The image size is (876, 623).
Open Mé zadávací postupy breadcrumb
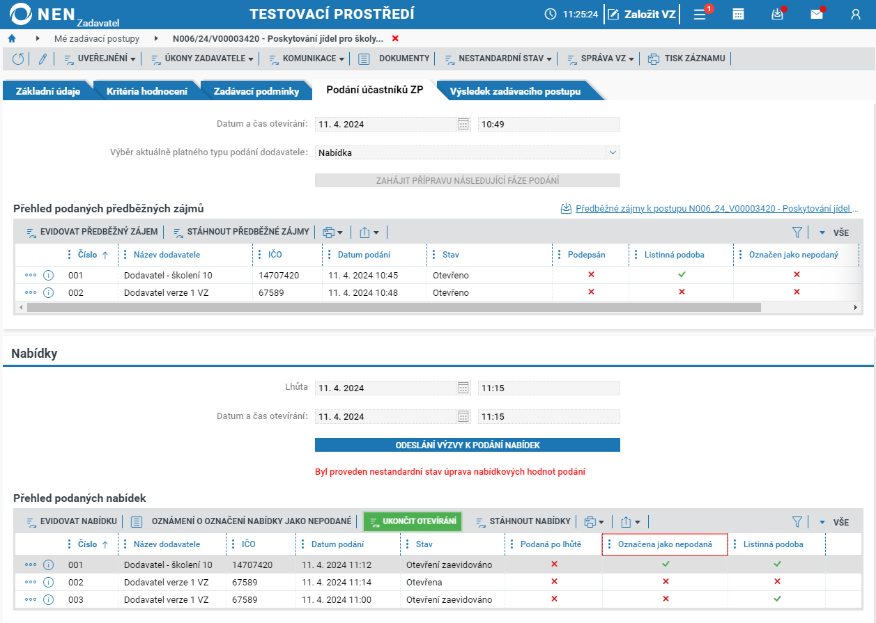coord(97,38)
